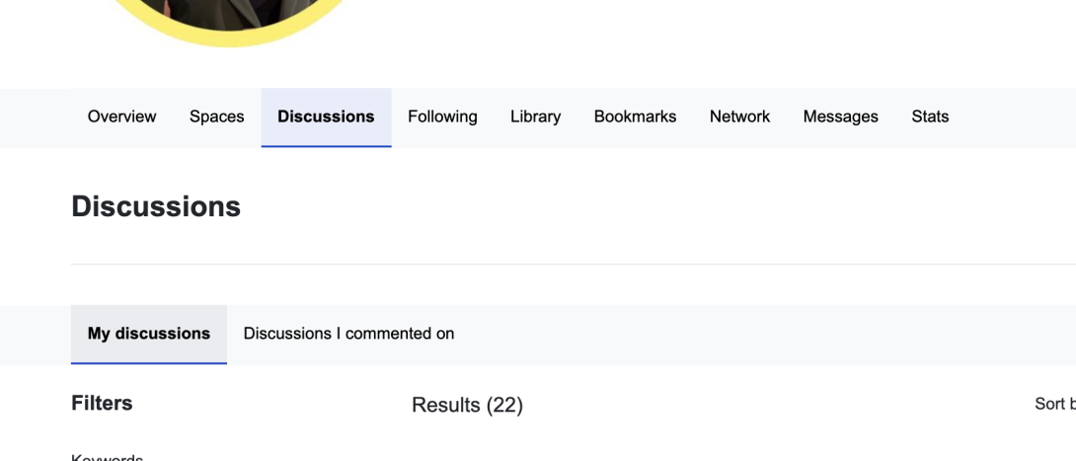Open the Library tab
The width and height of the screenshot is (1076, 461).
pos(535,116)
